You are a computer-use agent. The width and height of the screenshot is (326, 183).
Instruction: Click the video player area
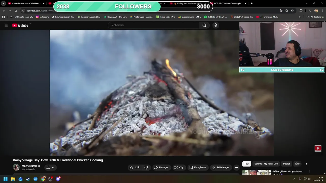click(161, 93)
